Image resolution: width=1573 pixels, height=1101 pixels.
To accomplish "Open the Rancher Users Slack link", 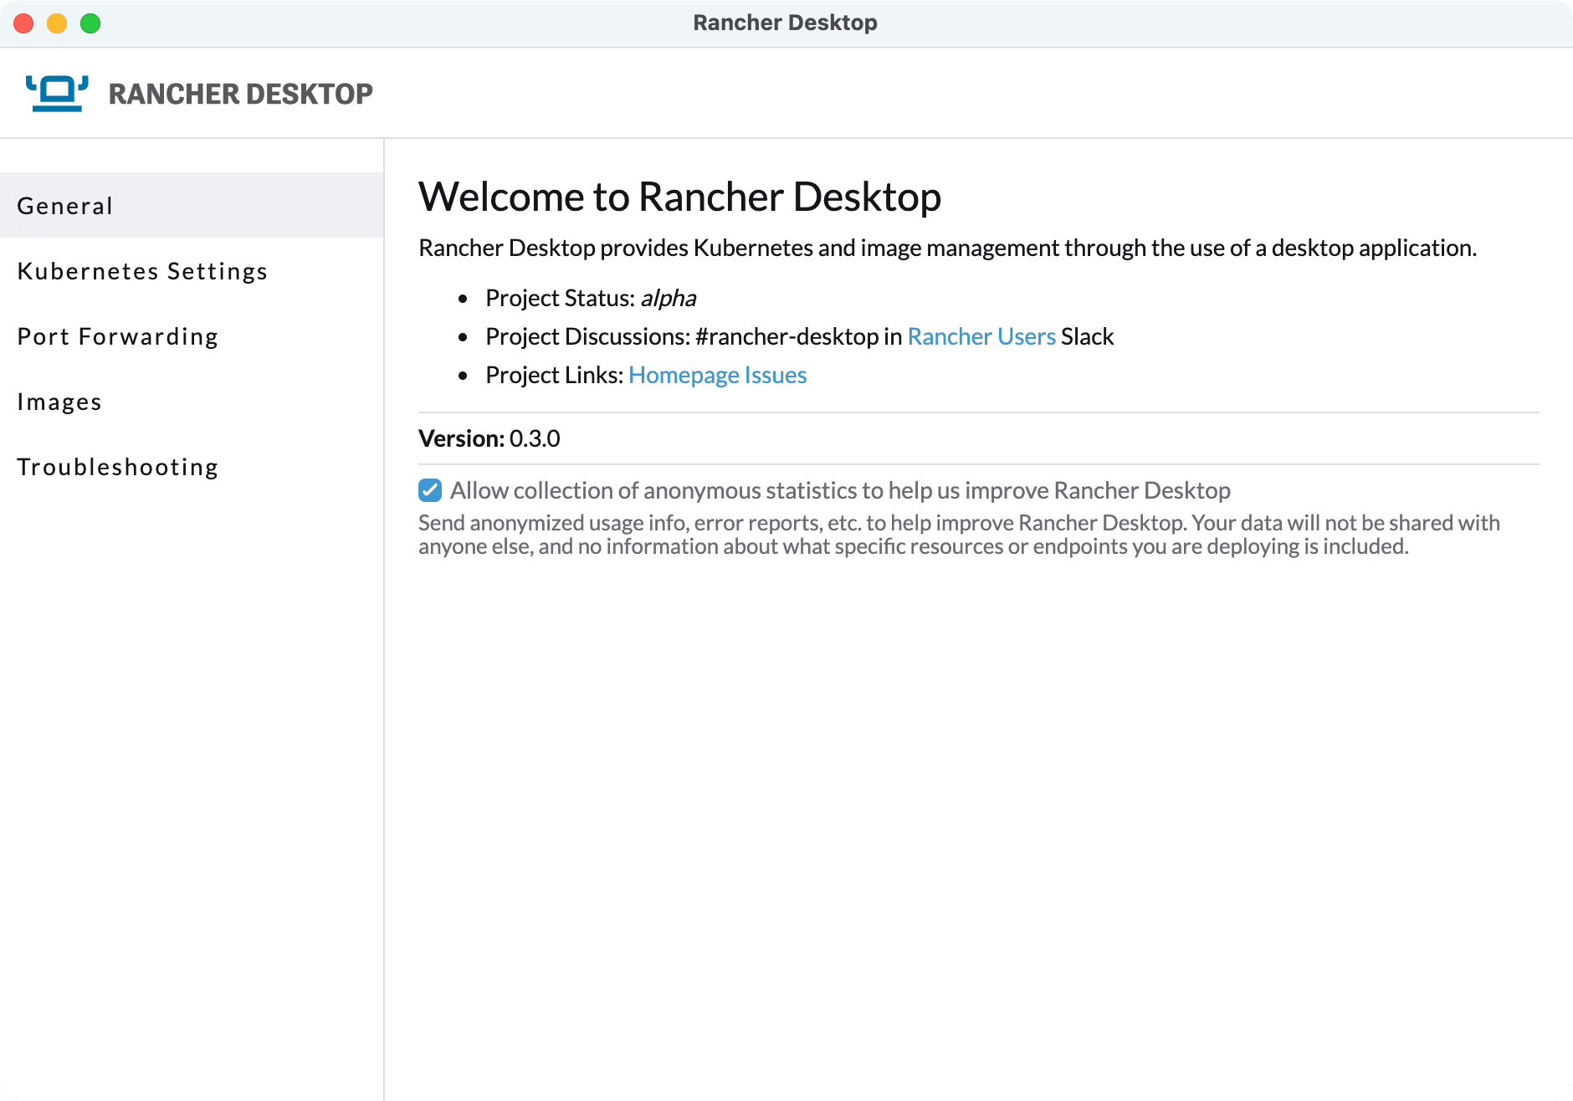I will (x=981, y=336).
